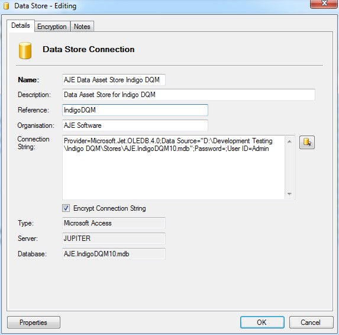
Task: Click inside the Connection String text area
Action: coord(173,167)
